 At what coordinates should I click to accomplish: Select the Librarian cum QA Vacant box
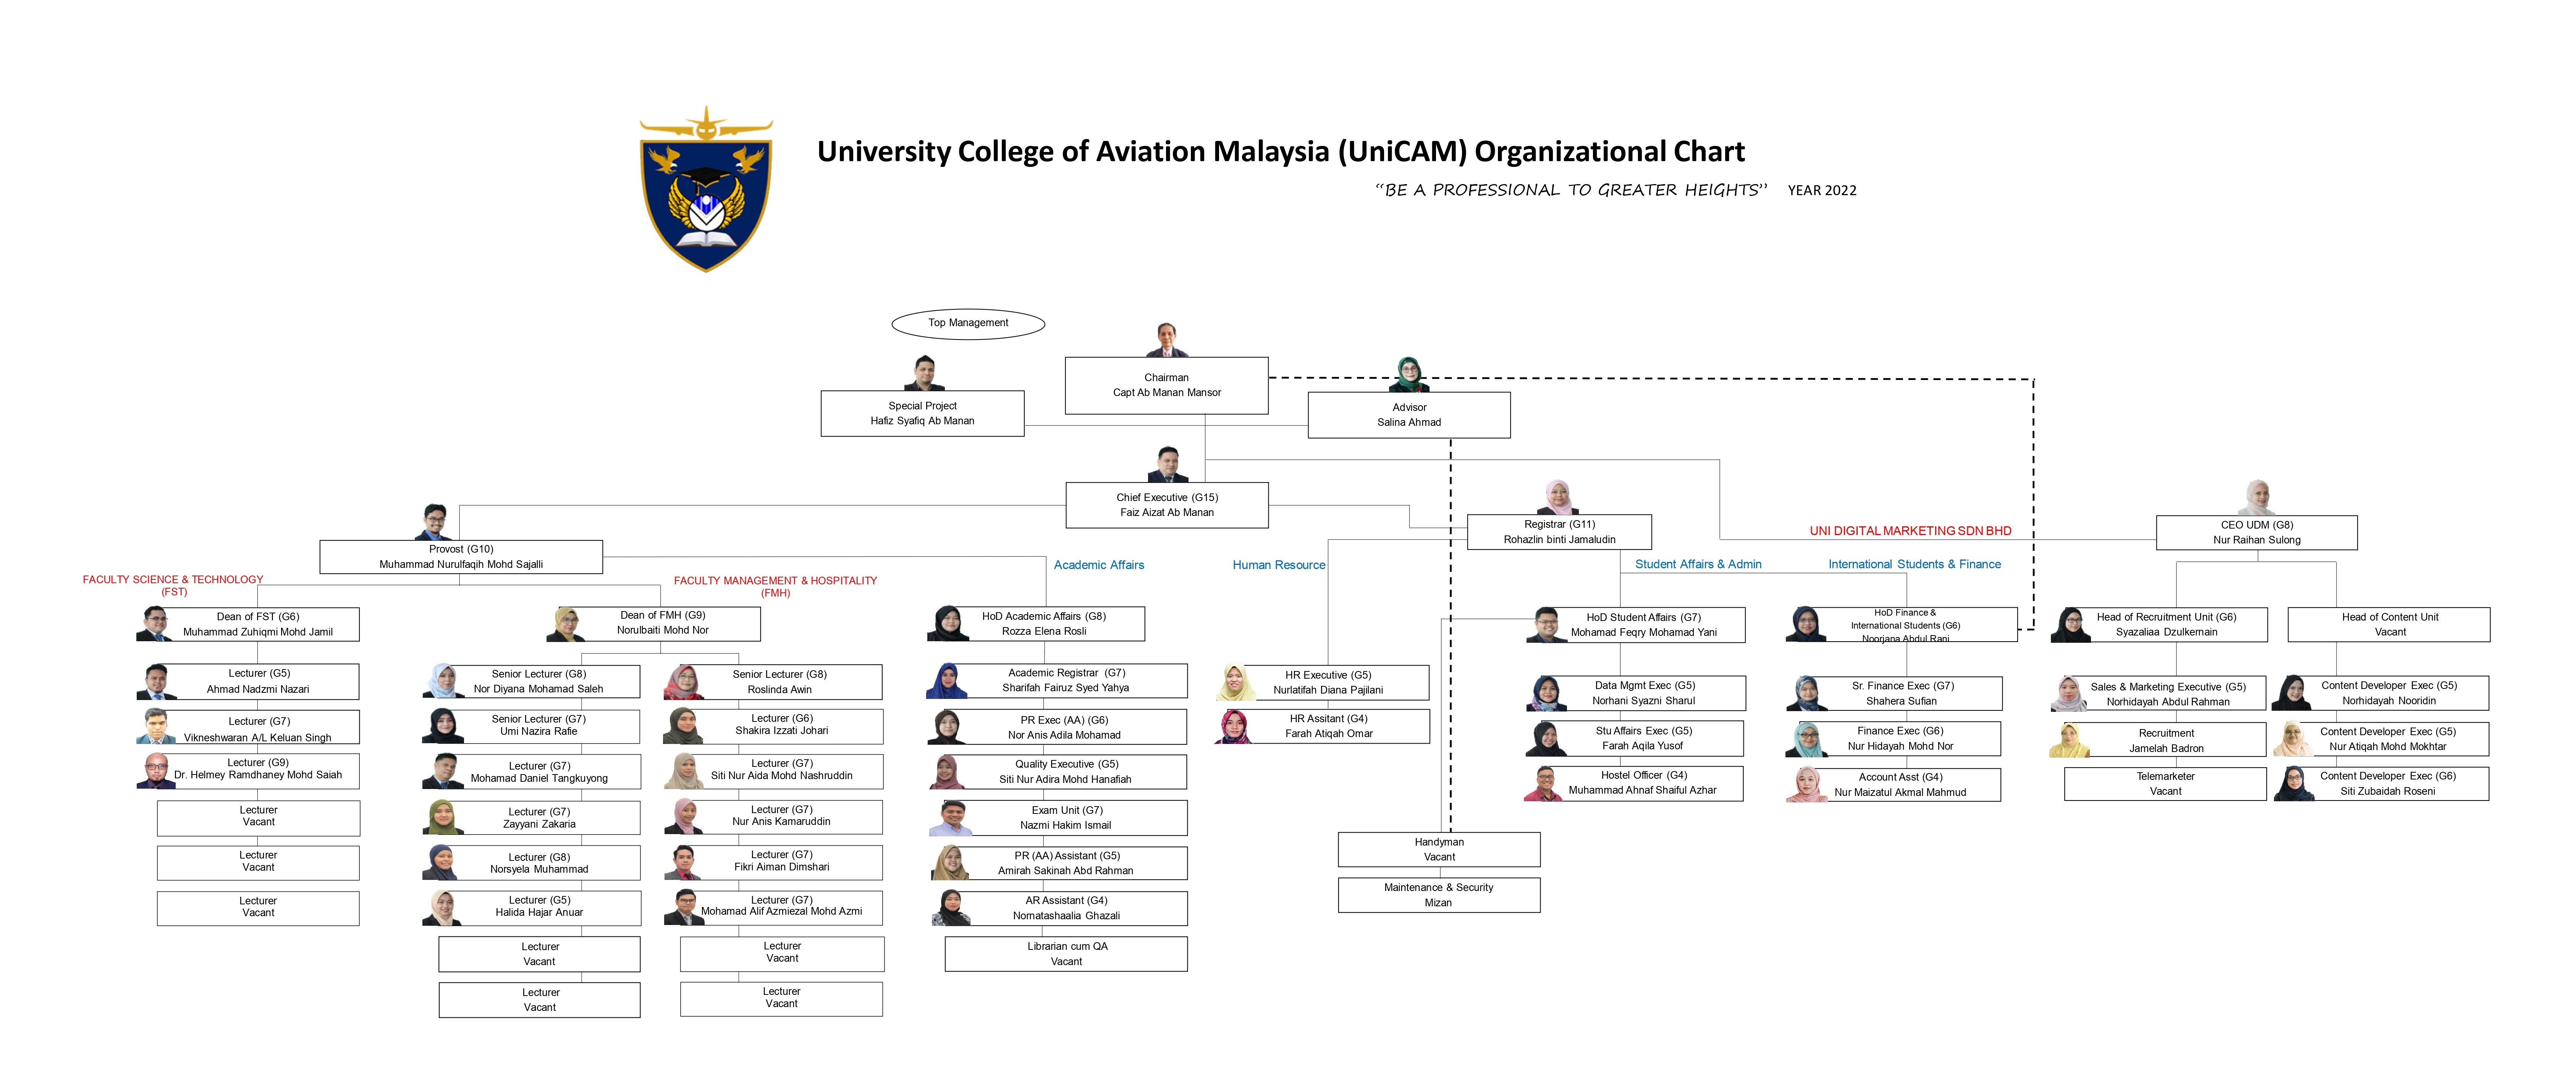tap(1066, 954)
